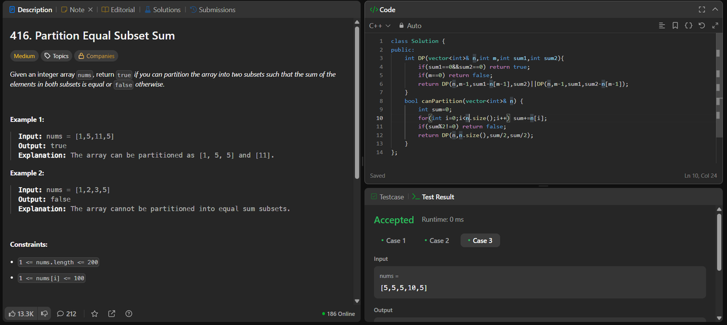The height and width of the screenshot is (325, 727).
Task: Click the thumbs-down dislike icon
Action: pos(44,314)
